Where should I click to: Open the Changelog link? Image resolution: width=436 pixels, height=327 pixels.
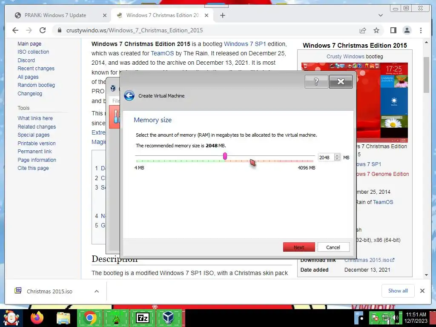click(x=30, y=93)
